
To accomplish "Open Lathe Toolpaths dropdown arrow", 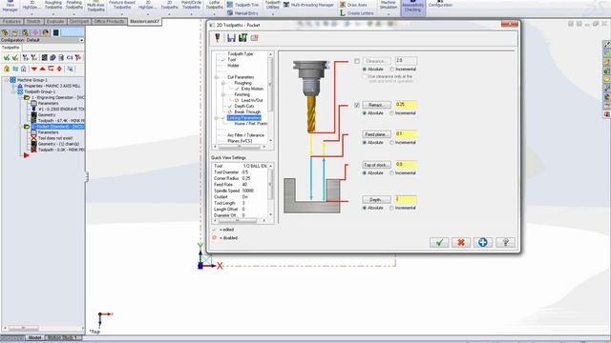I will tap(215, 14).
